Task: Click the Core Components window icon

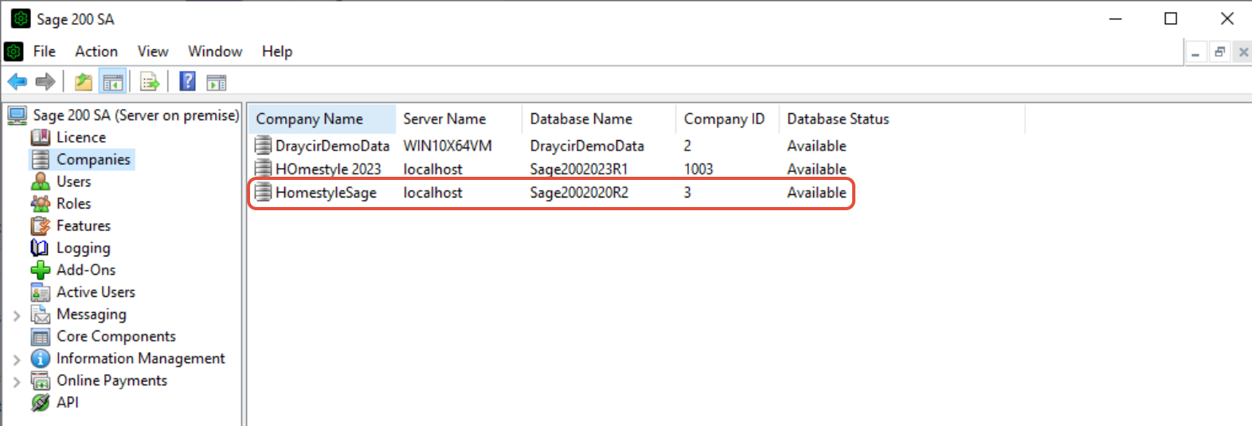Action: pos(41,337)
